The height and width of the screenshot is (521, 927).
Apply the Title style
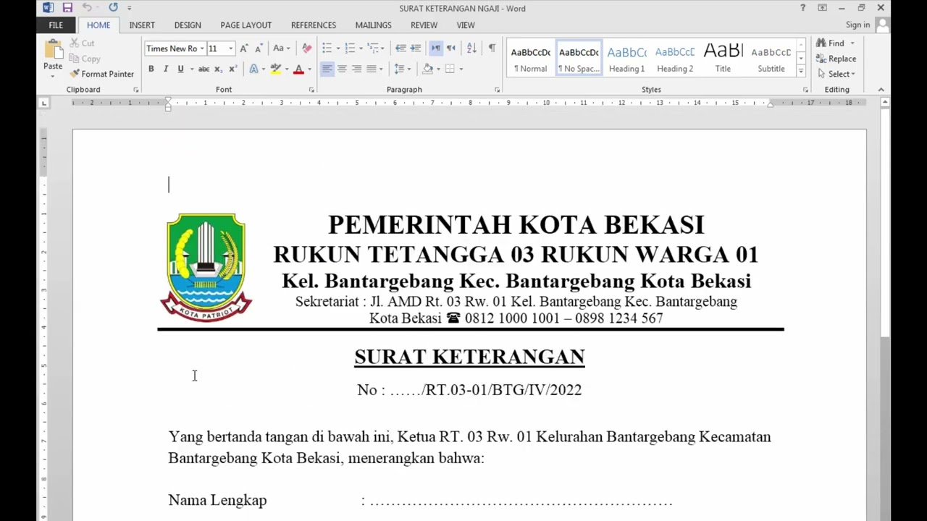click(723, 59)
